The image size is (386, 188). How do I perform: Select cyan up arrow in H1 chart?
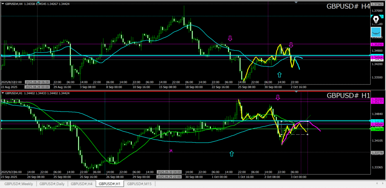pyautogui.click(x=231, y=153)
